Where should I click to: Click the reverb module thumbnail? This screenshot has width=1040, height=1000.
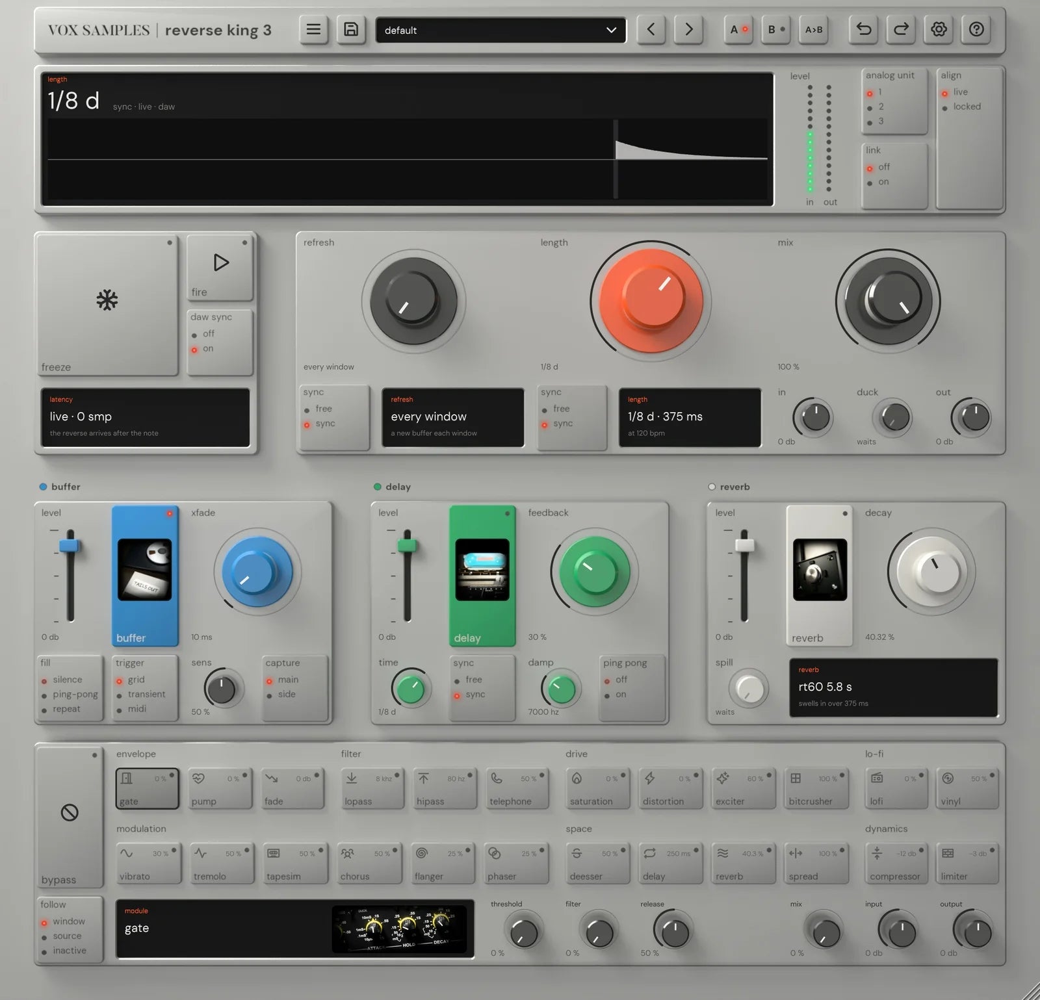click(x=820, y=569)
